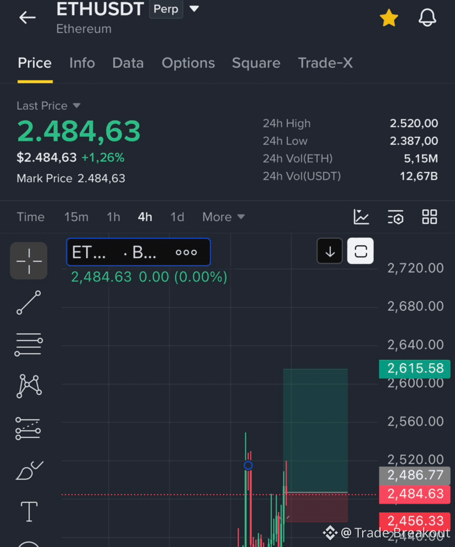
Task: Click the 24h Low value 2.387,00
Action: [x=414, y=141]
